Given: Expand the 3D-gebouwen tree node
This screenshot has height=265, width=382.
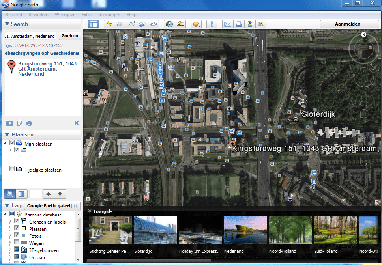Looking at the screenshot, I should coord(10,250).
